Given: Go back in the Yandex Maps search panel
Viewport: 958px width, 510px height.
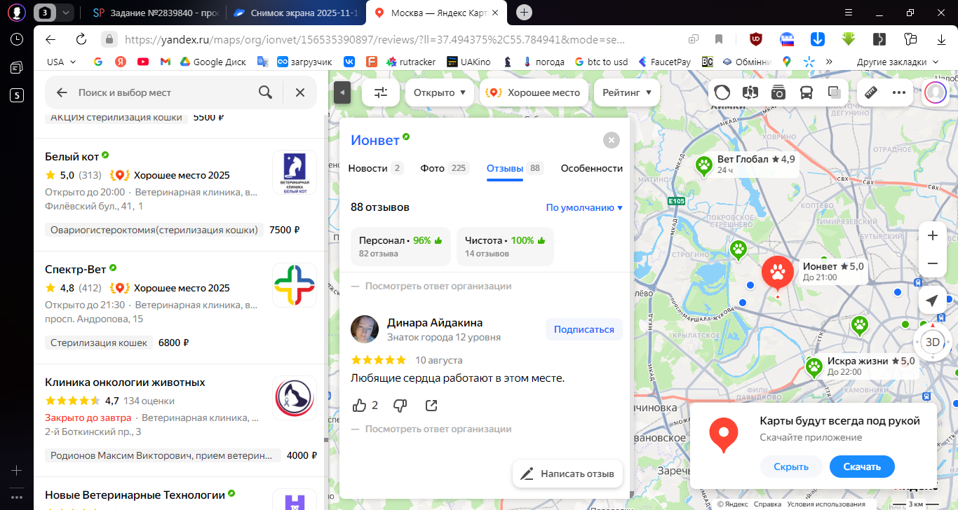Looking at the screenshot, I should [x=62, y=92].
